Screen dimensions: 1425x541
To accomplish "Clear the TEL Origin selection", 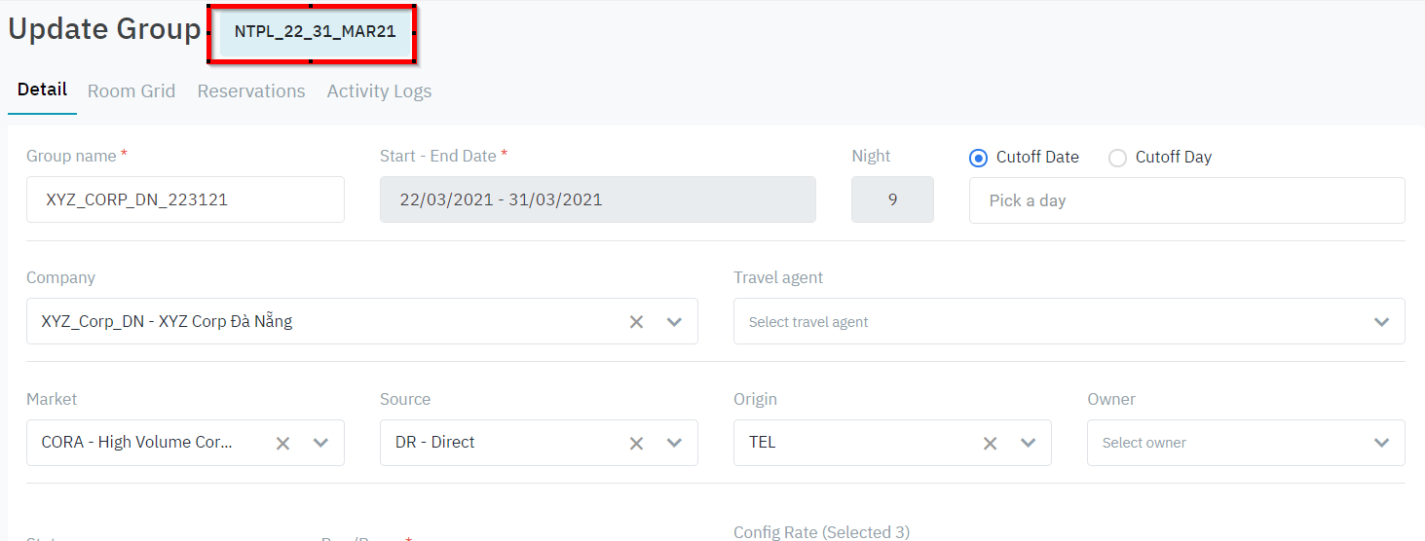I will coord(990,443).
